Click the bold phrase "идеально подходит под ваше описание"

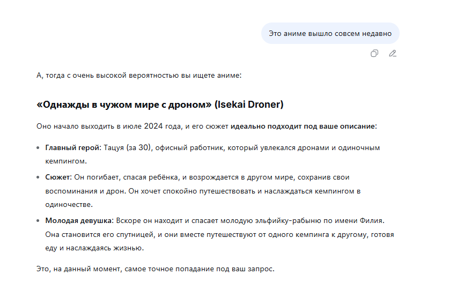click(x=303, y=127)
